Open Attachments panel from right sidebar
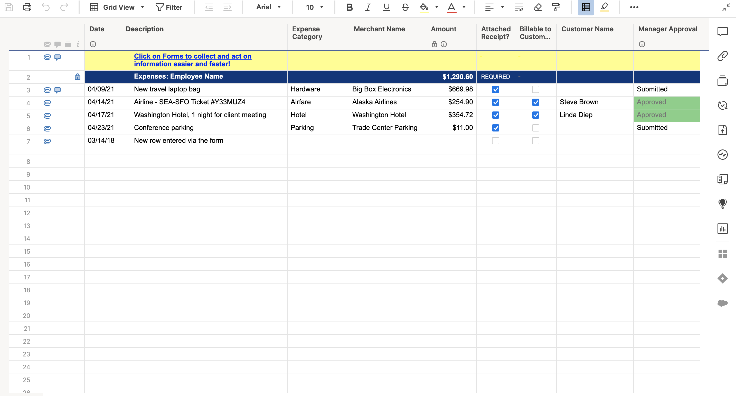This screenshot has height=396, width=736. (722, 56)
